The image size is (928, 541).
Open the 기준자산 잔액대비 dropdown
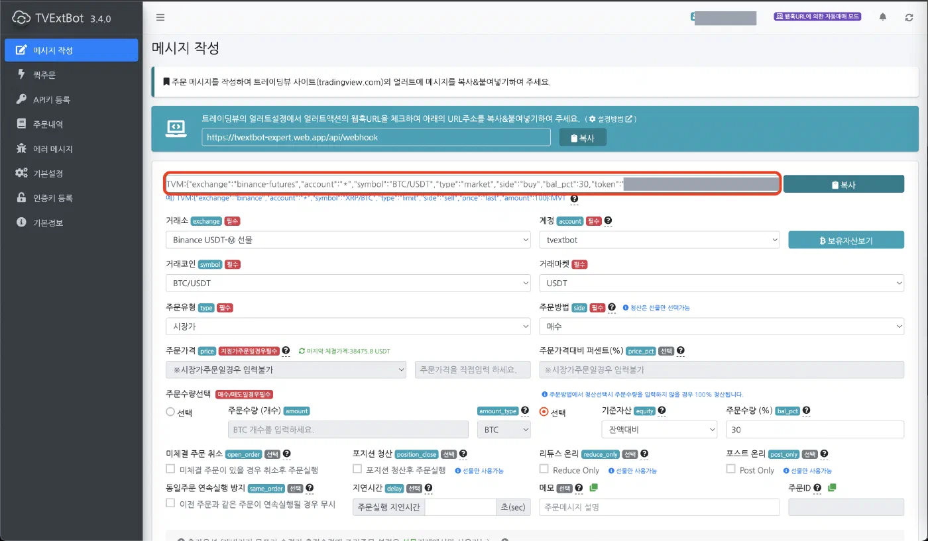click(x=659, y=429)
